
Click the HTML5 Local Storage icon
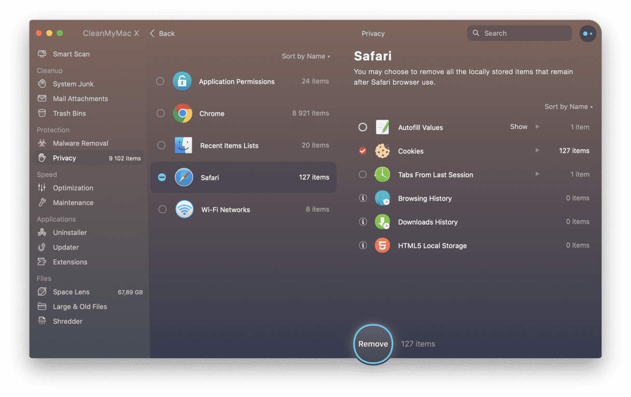click(x=382, y=245)
